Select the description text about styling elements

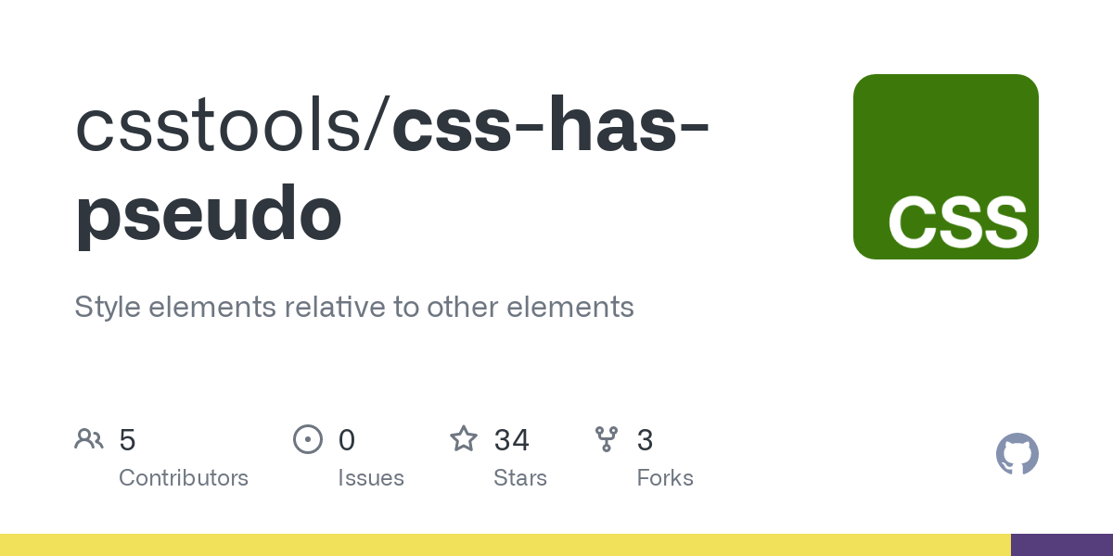point(354,307)
